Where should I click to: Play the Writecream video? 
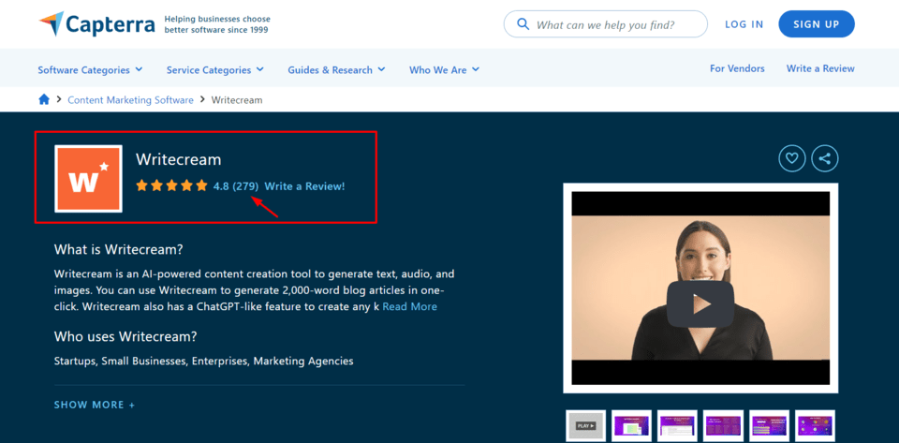pyautogui.click(x=700, y=303)
